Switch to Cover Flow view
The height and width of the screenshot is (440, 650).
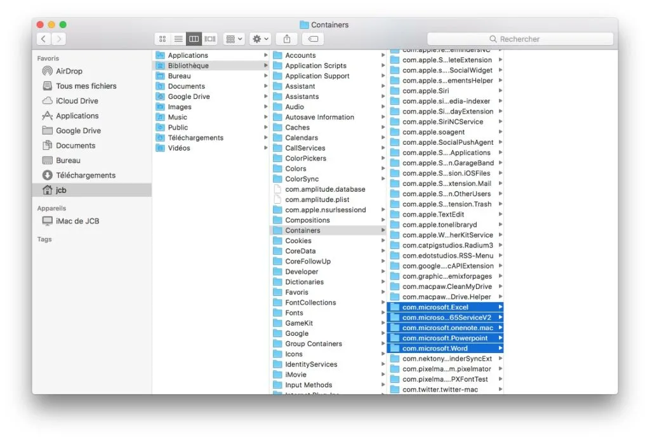[x=209, y=39]
